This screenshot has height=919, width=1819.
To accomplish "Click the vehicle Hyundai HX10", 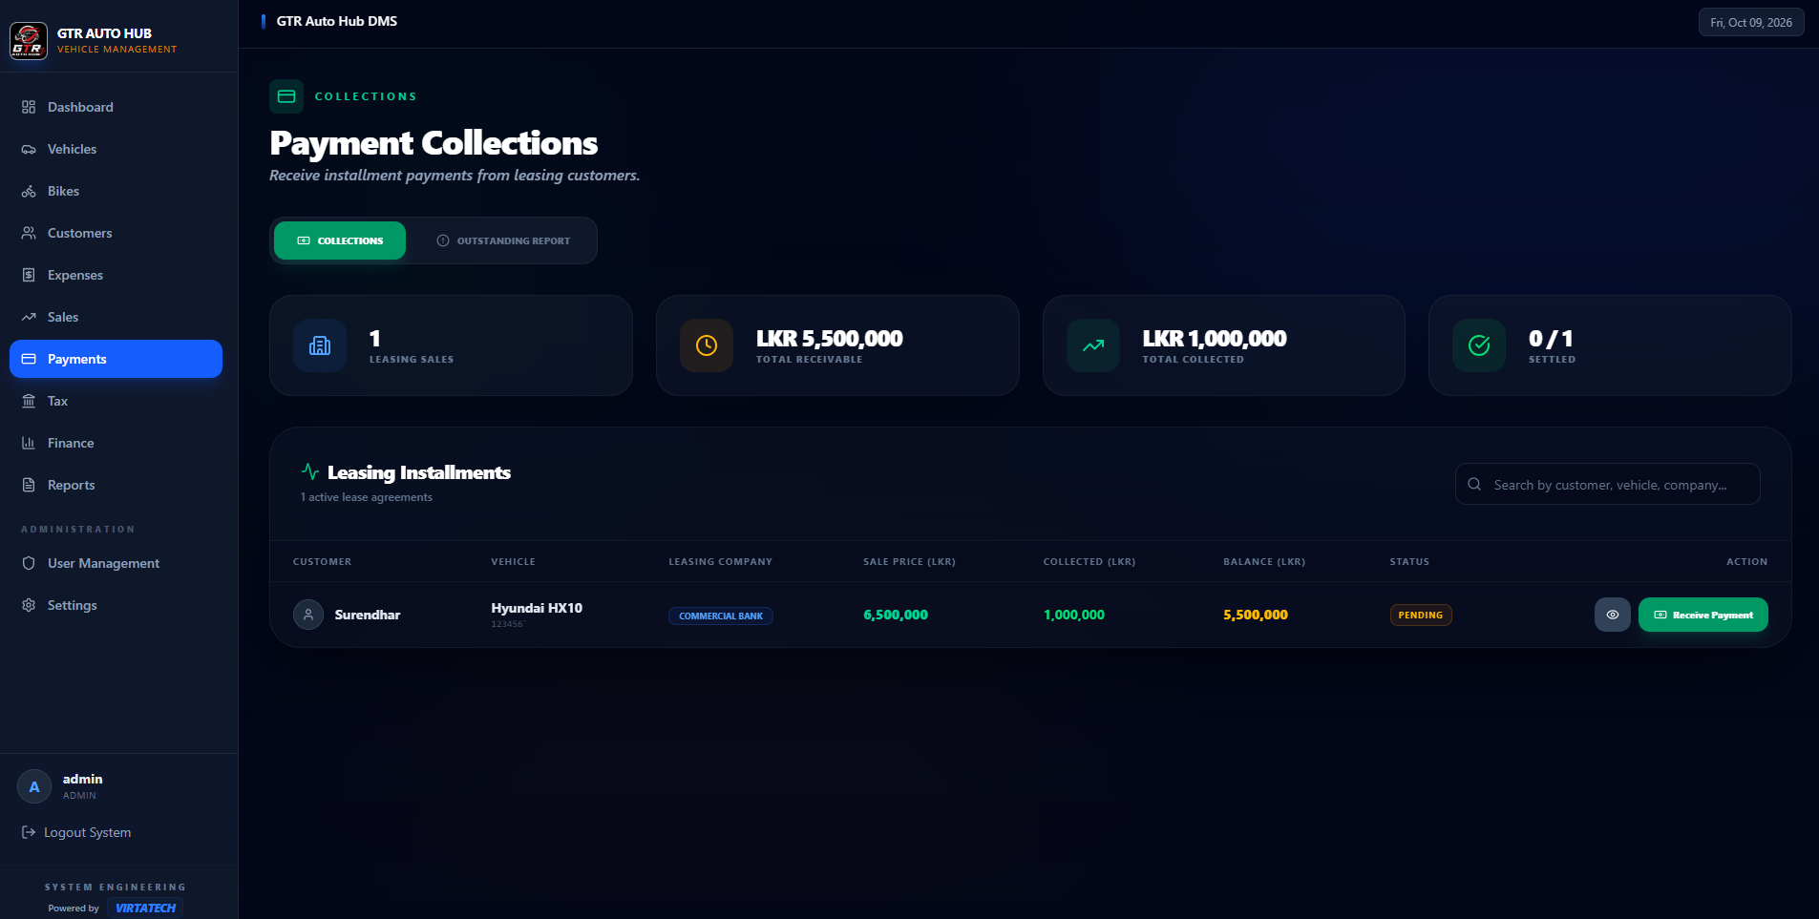I will click(537, 608).
